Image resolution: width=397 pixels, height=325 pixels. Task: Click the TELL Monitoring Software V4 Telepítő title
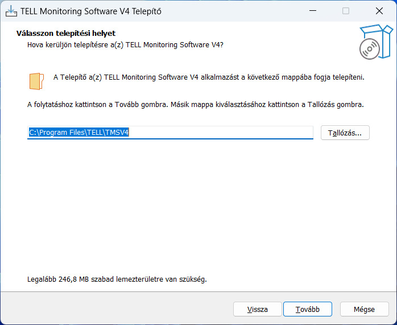tap(90, 11)
